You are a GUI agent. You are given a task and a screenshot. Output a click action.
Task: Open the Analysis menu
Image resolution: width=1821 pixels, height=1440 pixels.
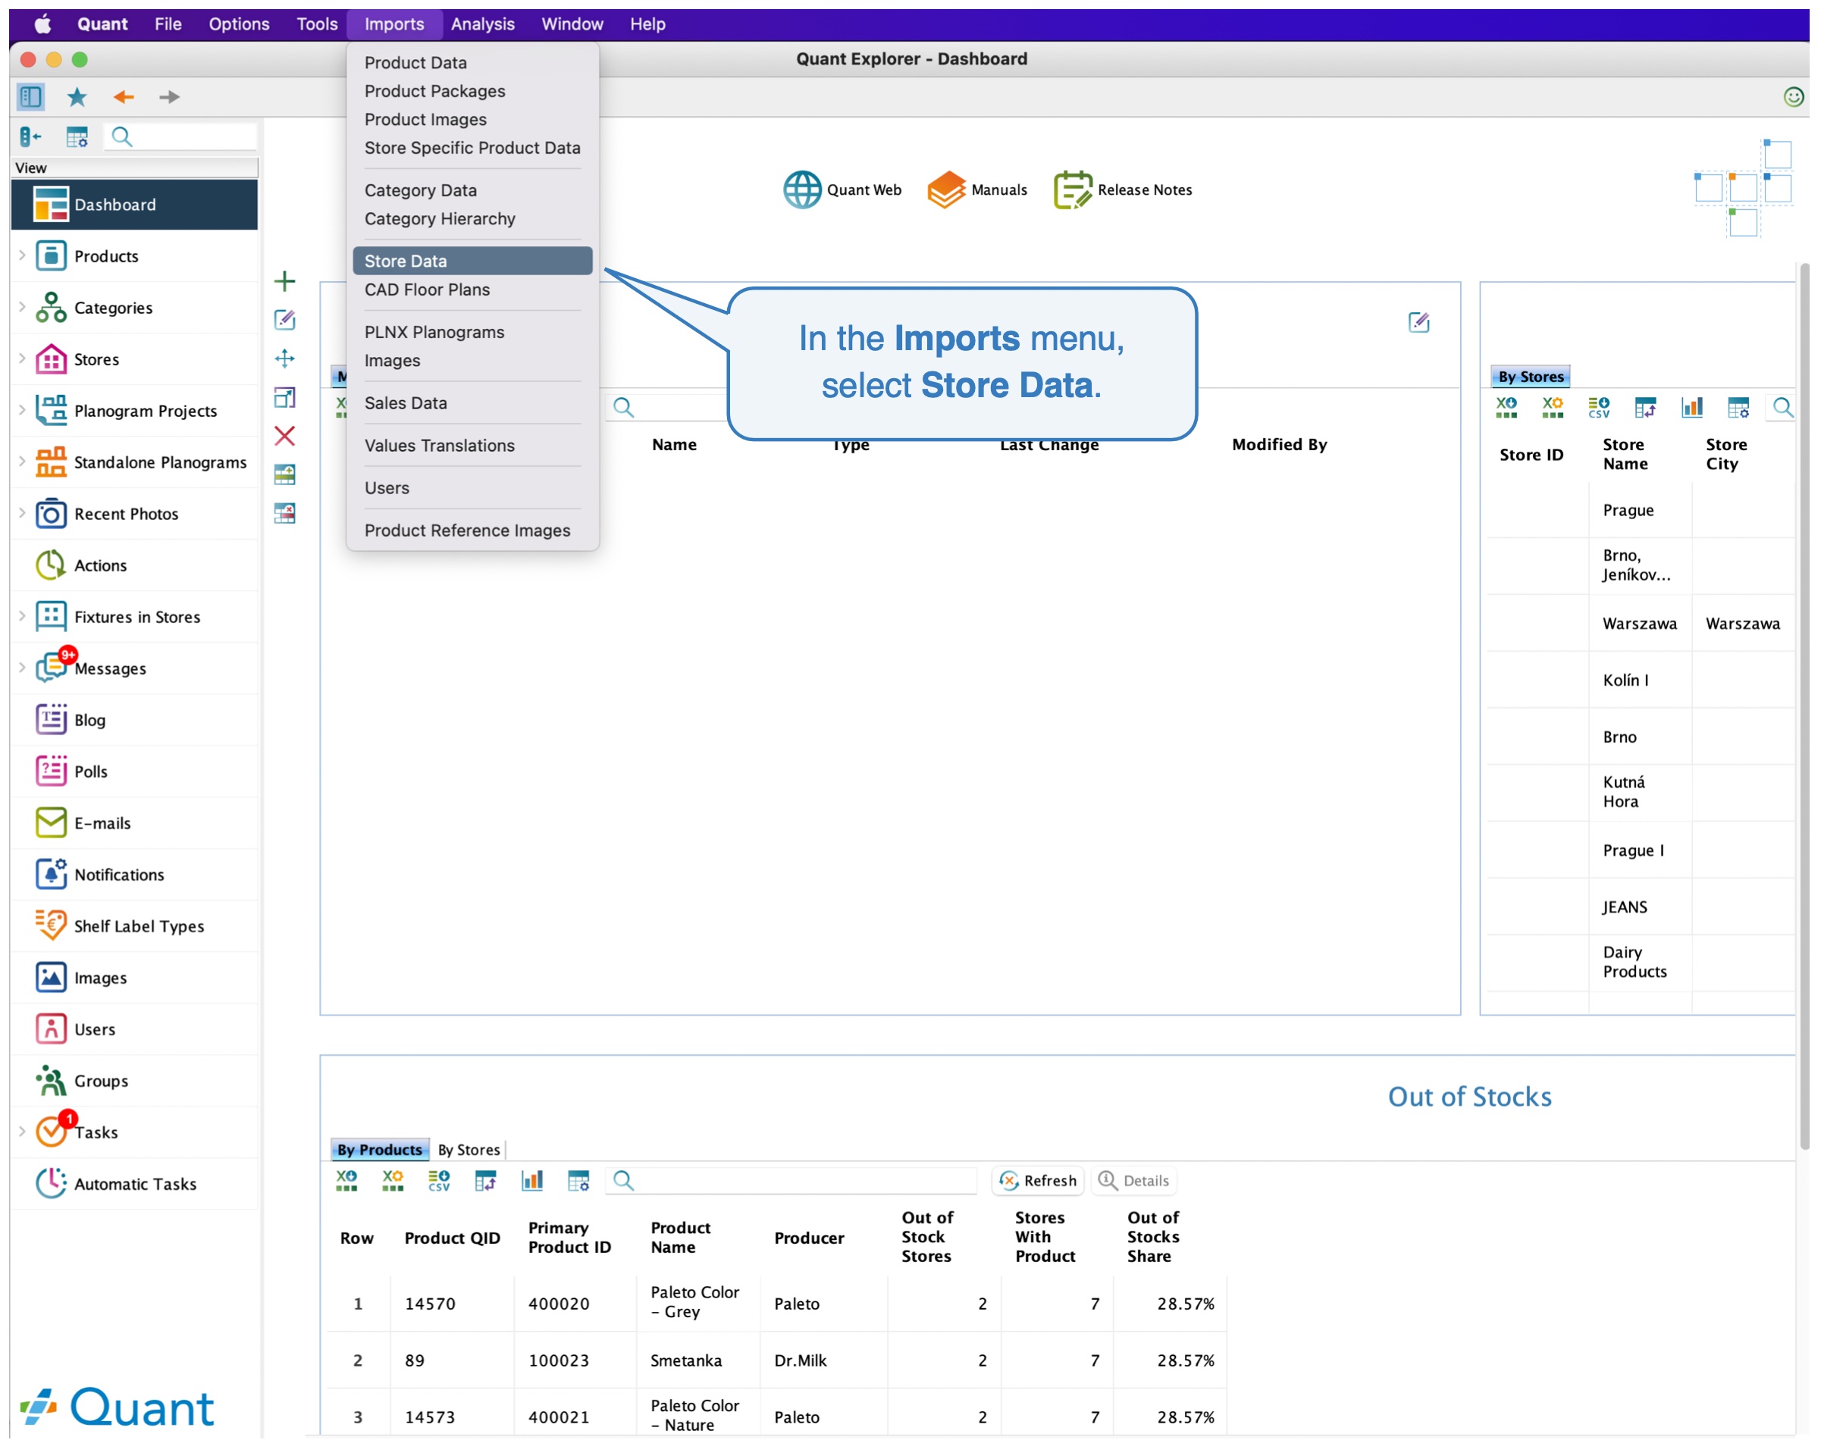tap(482, 23)
